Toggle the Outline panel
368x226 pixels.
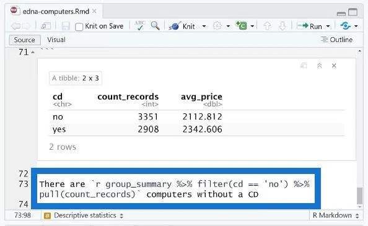[336, 40]
